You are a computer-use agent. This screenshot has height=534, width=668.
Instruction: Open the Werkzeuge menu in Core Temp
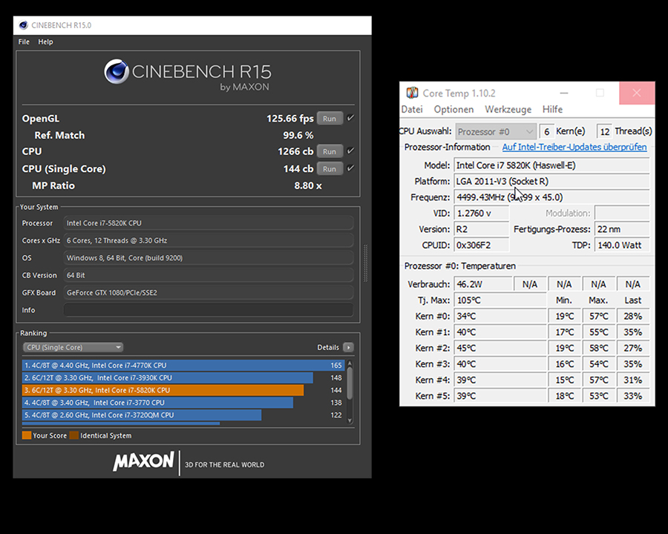click(x=508, y=110)
